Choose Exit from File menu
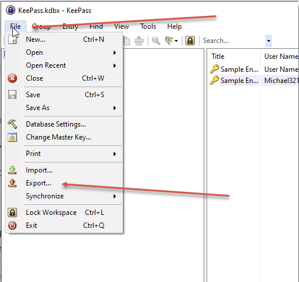The width and height of the screenshot is (299, 282). click(x=65, y=225)
